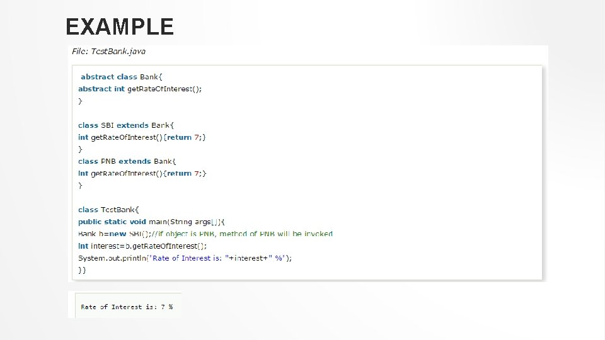Click PNB's getRateOfInterest return line
The width and height of the screenshot is (605, 340).
tap(142, 174)
